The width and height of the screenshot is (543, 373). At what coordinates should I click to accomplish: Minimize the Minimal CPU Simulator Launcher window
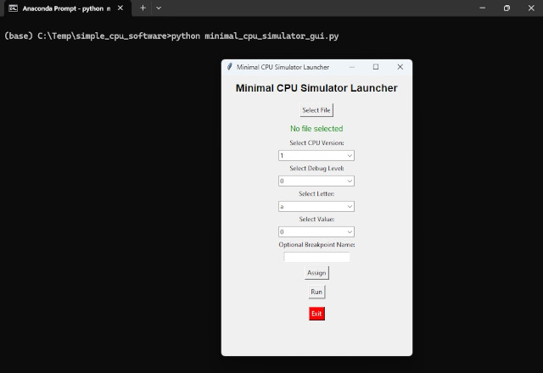pyautogui.click(x=352, y=67)
